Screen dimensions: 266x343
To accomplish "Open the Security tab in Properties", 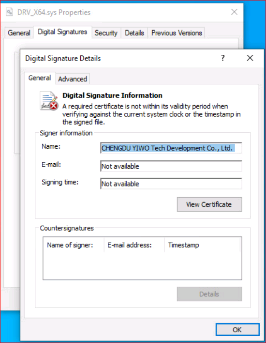I will tap(106, 33).
